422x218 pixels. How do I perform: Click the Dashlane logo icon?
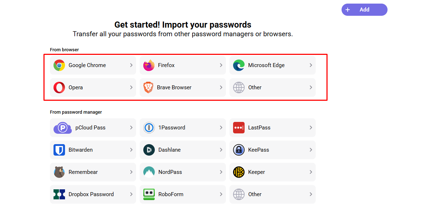coord(149,150)
